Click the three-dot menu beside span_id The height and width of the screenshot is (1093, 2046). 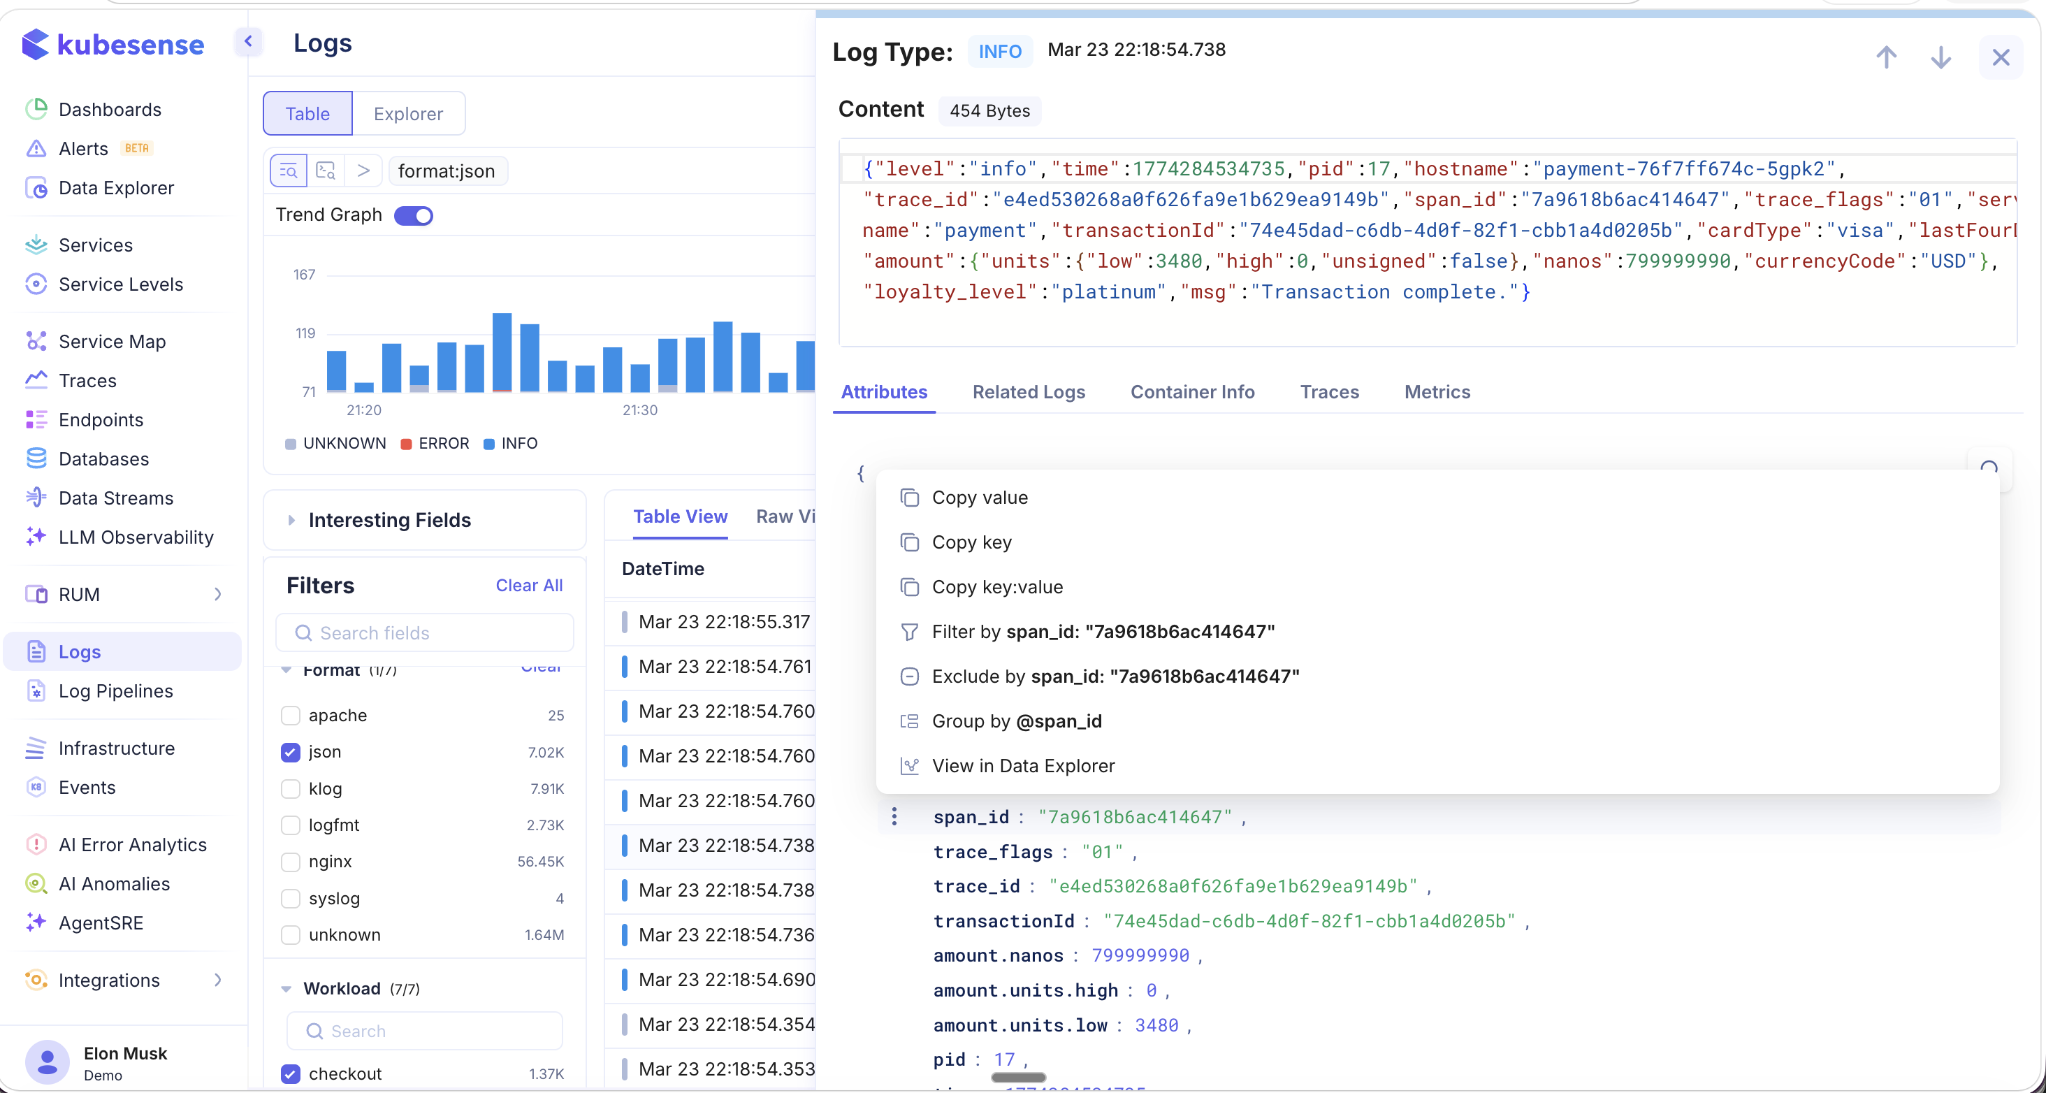[x=894, y=816]
